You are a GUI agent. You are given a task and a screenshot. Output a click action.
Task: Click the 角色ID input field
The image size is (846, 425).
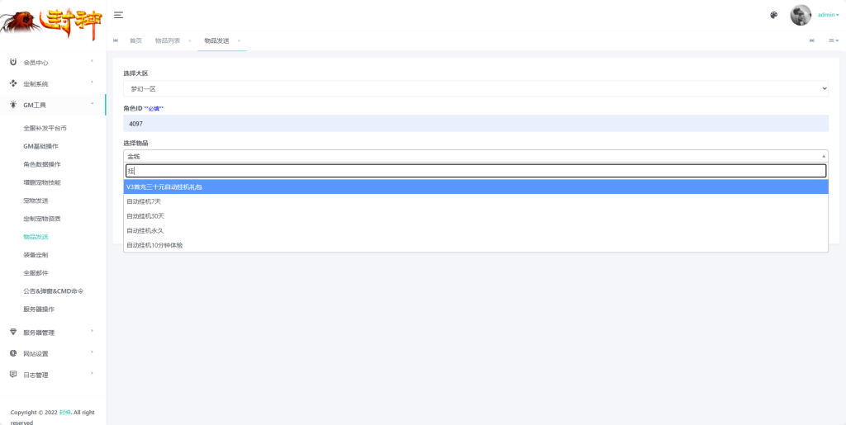tap(475, 123)
